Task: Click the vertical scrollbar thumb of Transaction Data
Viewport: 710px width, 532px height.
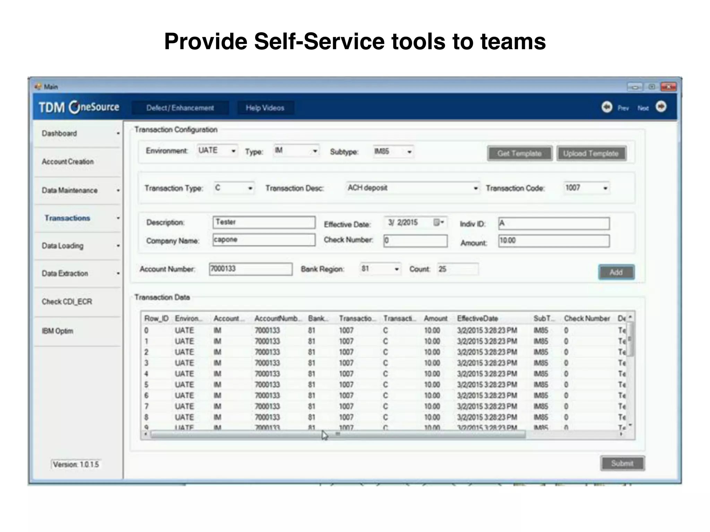Action: point(631,339)
